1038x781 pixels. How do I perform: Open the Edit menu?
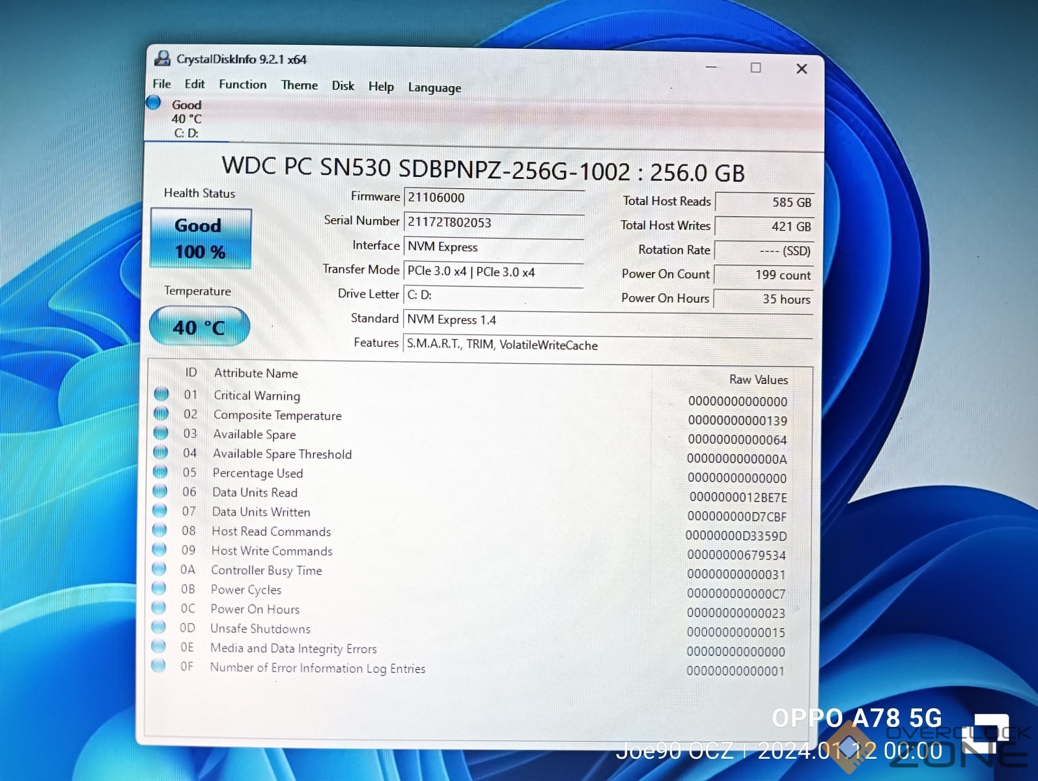pos(194,84)
